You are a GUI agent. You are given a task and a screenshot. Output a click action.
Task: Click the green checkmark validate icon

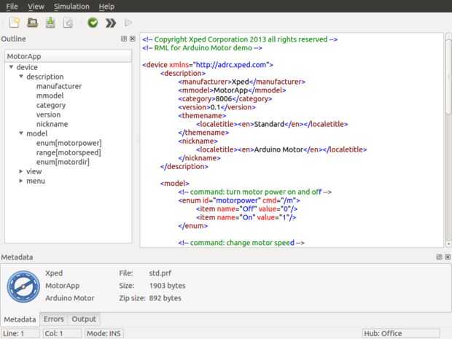pyautogui.click(x=93, y=23)
